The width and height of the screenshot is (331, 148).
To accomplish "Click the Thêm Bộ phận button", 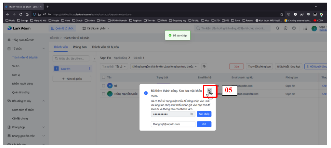I will click(x=72, y=79).
